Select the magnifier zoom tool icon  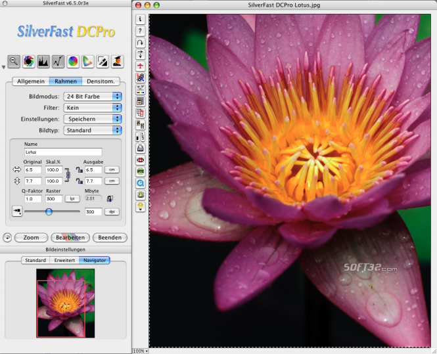point(14,61)
